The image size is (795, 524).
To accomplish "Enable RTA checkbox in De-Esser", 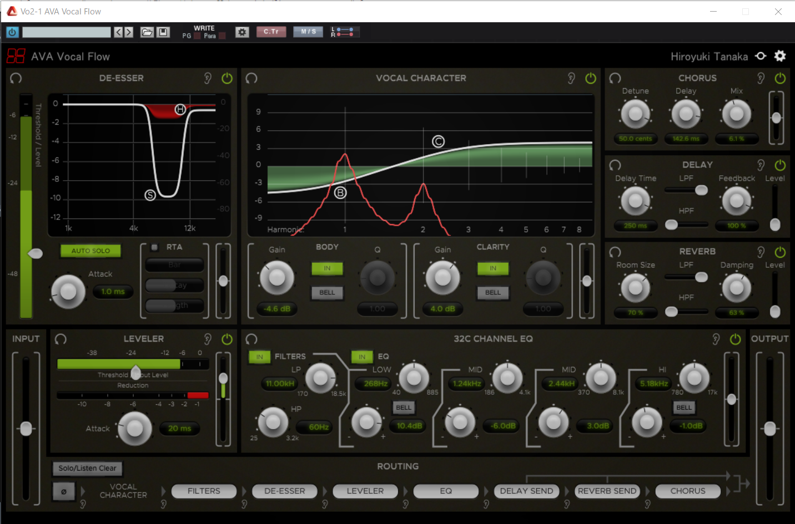I will click(x=155, y=247).
